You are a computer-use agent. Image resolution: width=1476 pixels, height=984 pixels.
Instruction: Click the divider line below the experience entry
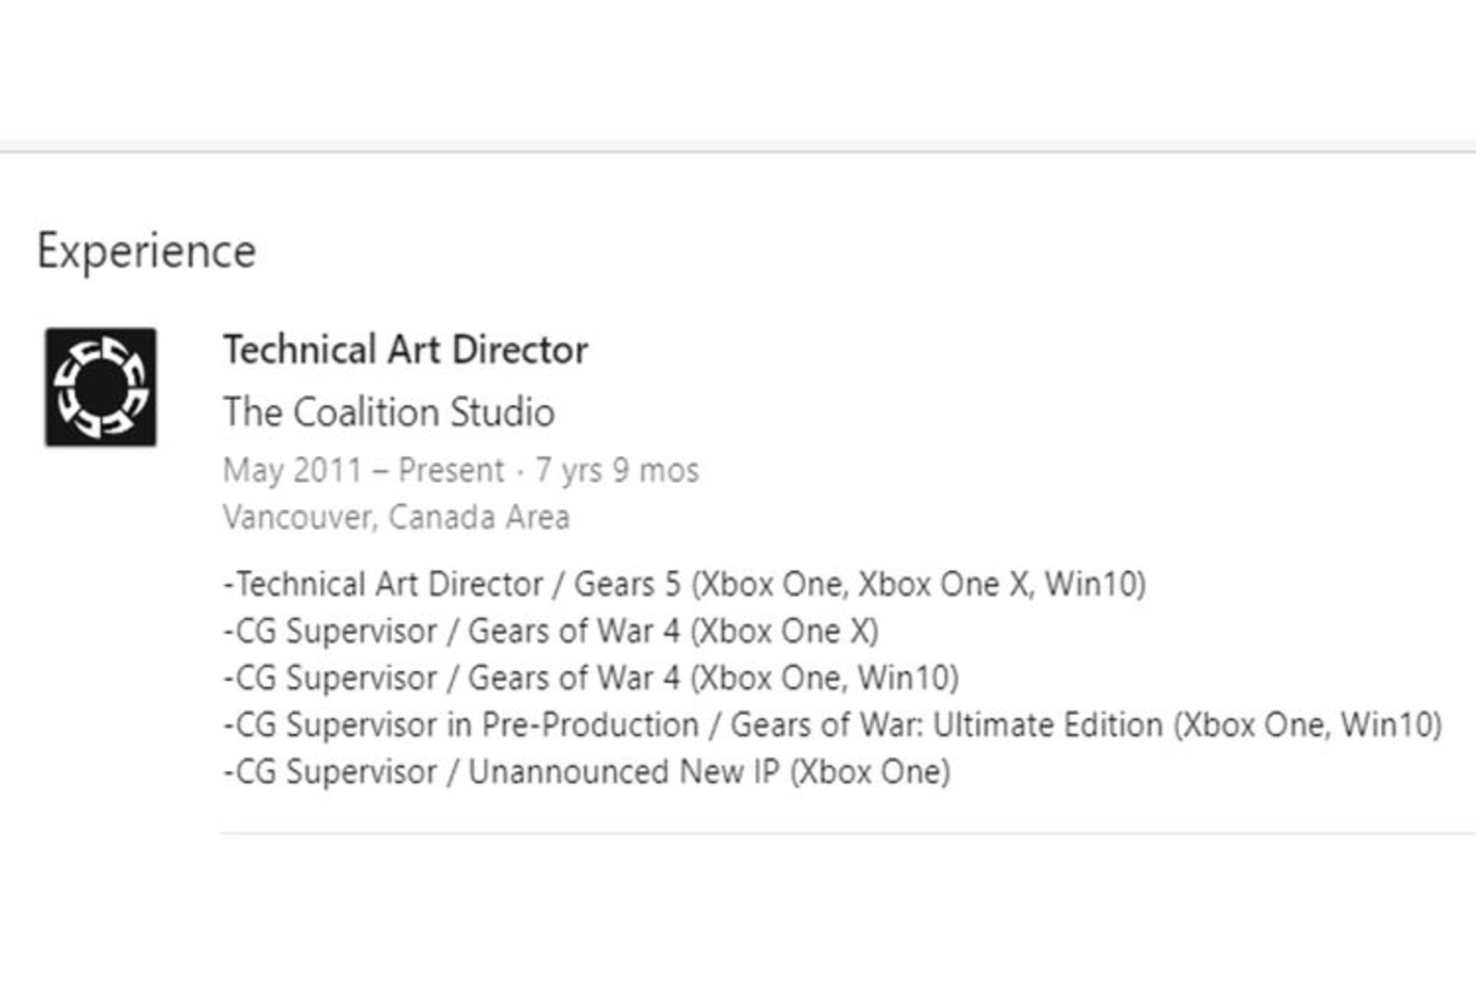(848, 833)
